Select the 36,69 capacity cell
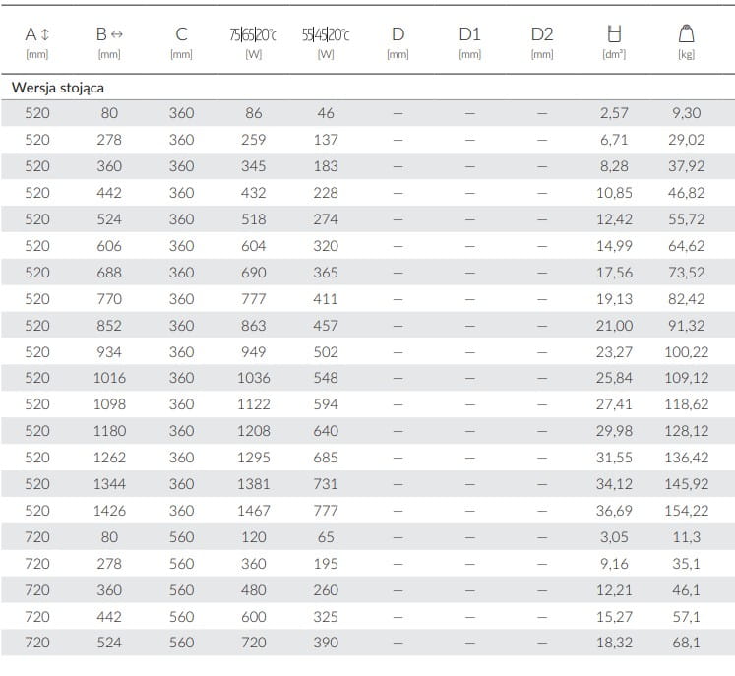 (x=614, y=511)
